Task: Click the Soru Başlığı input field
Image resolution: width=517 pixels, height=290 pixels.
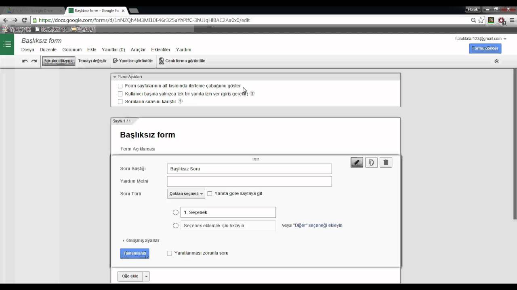Action: (249, 169)
